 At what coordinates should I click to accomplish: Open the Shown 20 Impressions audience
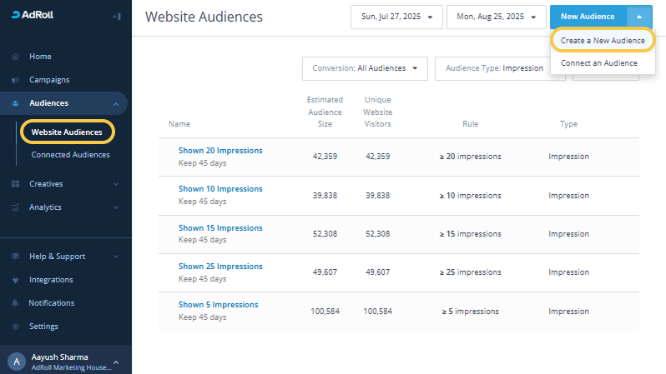point(220,151)
